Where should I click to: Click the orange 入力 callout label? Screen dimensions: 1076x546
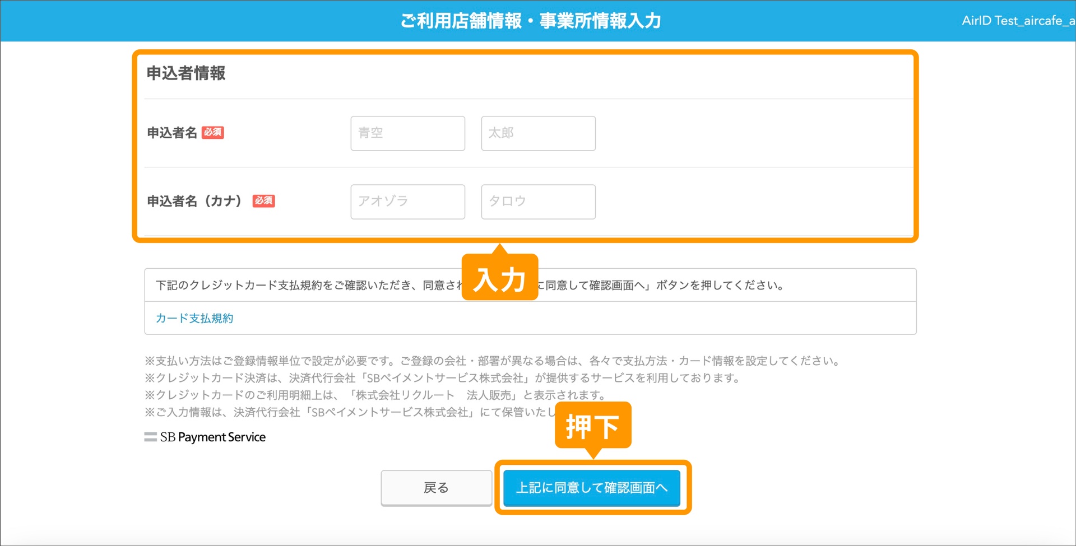499,278
